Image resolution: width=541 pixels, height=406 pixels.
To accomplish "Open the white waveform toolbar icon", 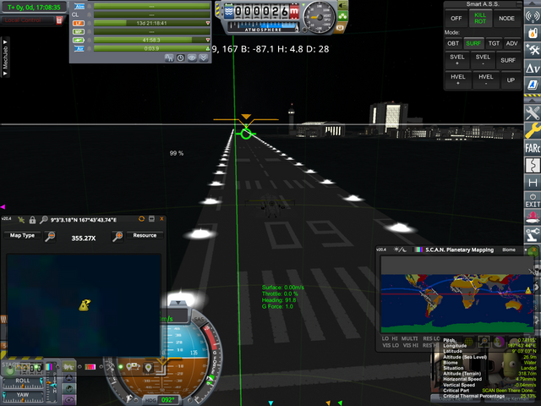I will point(533,166).
